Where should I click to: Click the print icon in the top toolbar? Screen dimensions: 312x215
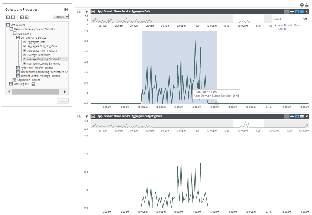302,5
